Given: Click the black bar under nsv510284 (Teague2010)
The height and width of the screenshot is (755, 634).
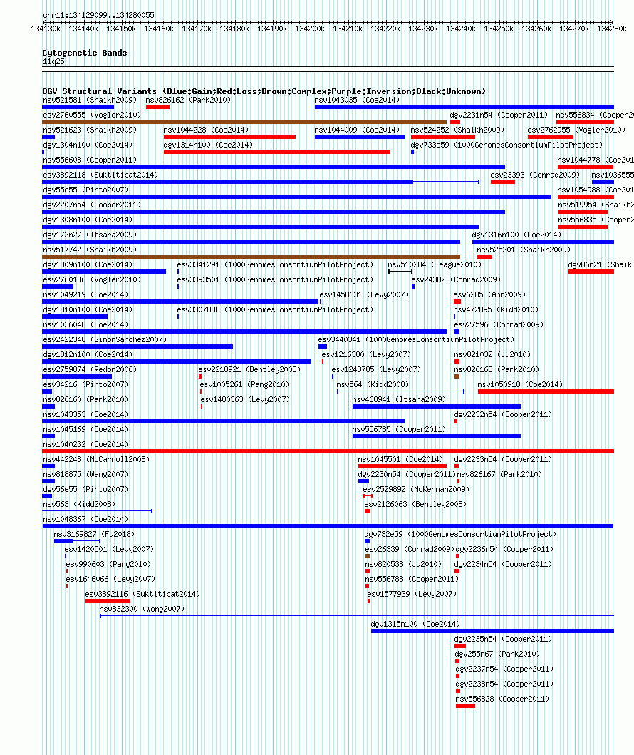Looking at the screenshot, I should [400, 272].
